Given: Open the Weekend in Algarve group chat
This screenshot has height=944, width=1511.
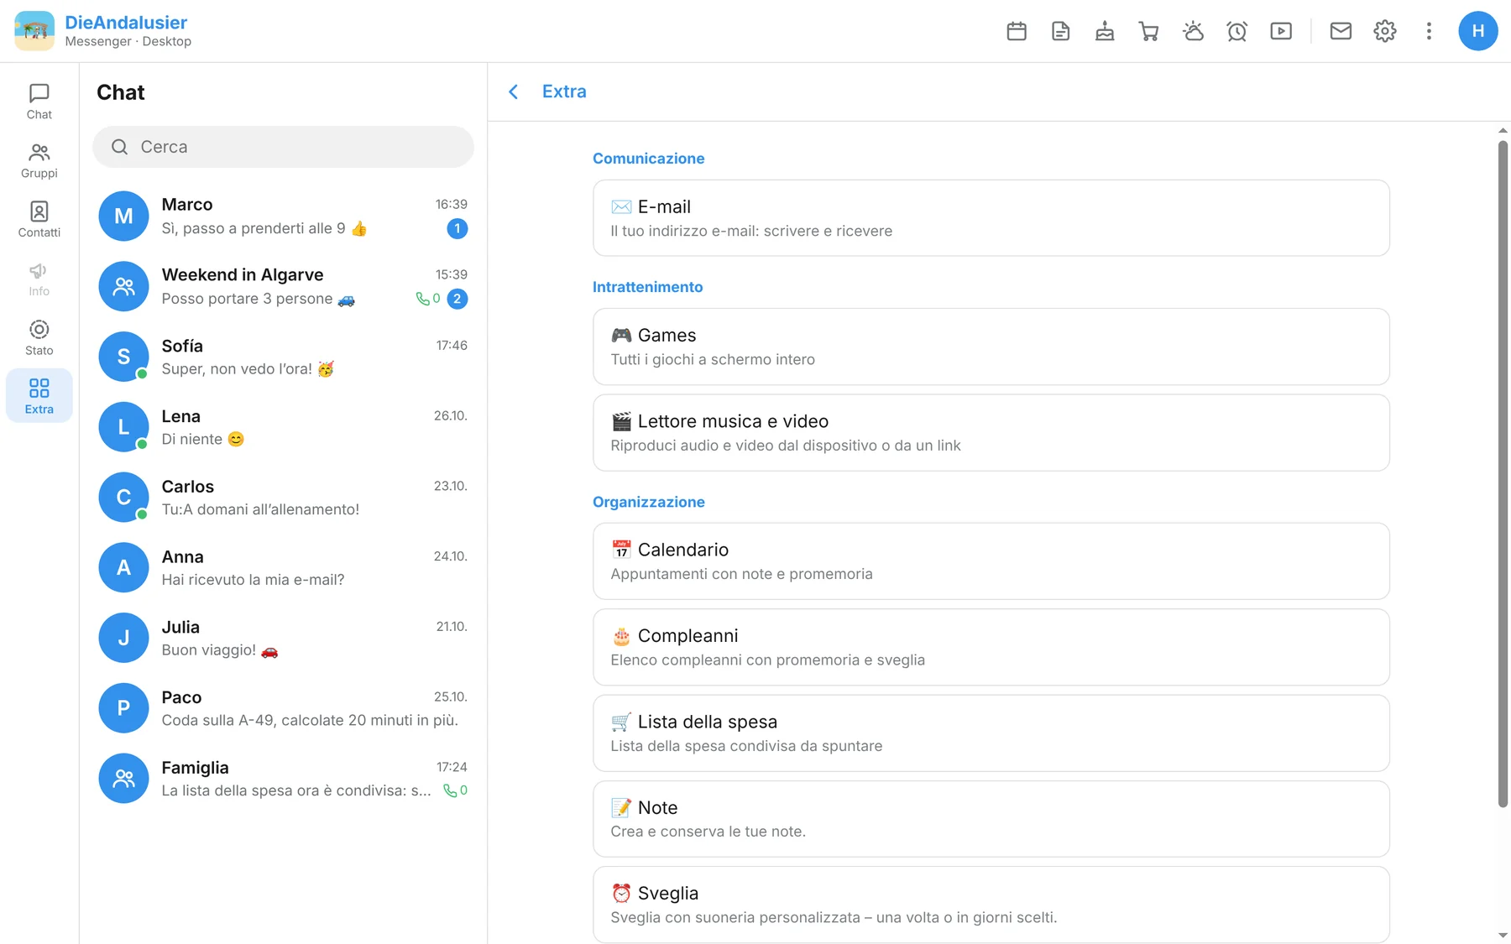Looking at the screenshot, I should click(x=283, y=286).
